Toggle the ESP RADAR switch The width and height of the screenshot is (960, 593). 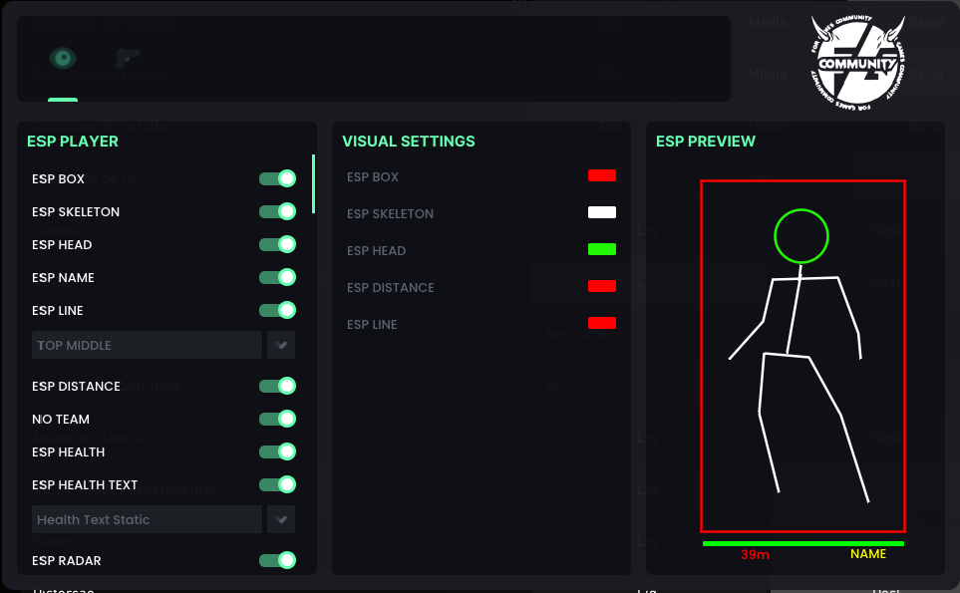point(277,560)
